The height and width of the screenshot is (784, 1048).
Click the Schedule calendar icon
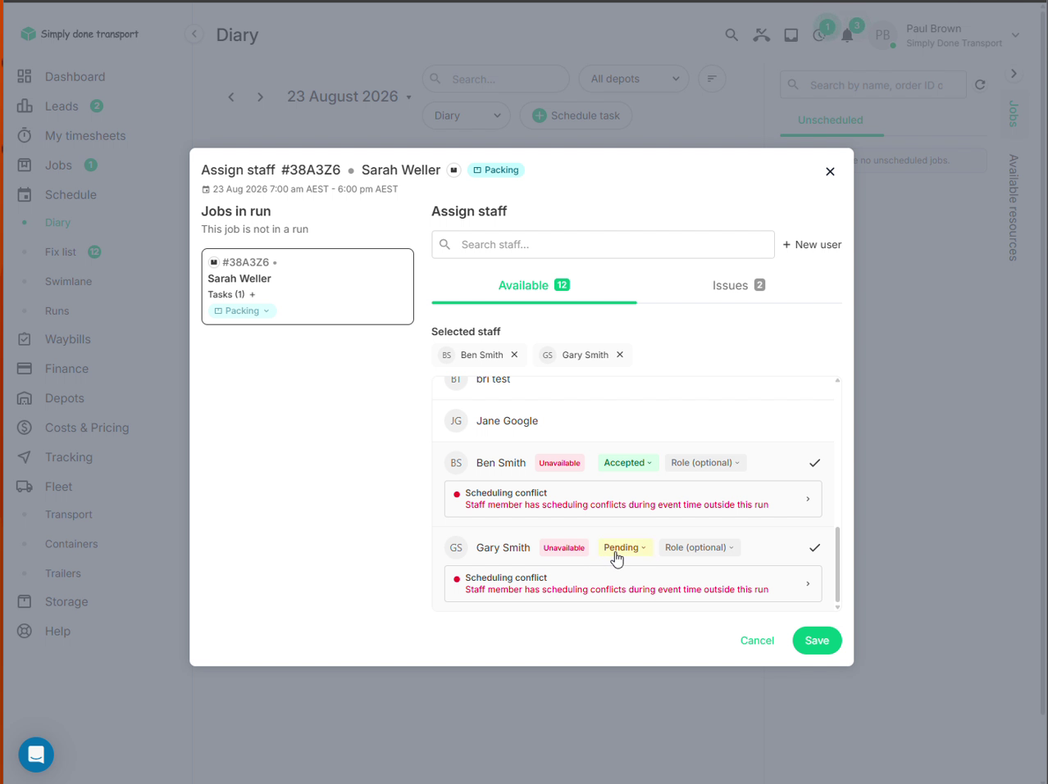tap(25, 195)
